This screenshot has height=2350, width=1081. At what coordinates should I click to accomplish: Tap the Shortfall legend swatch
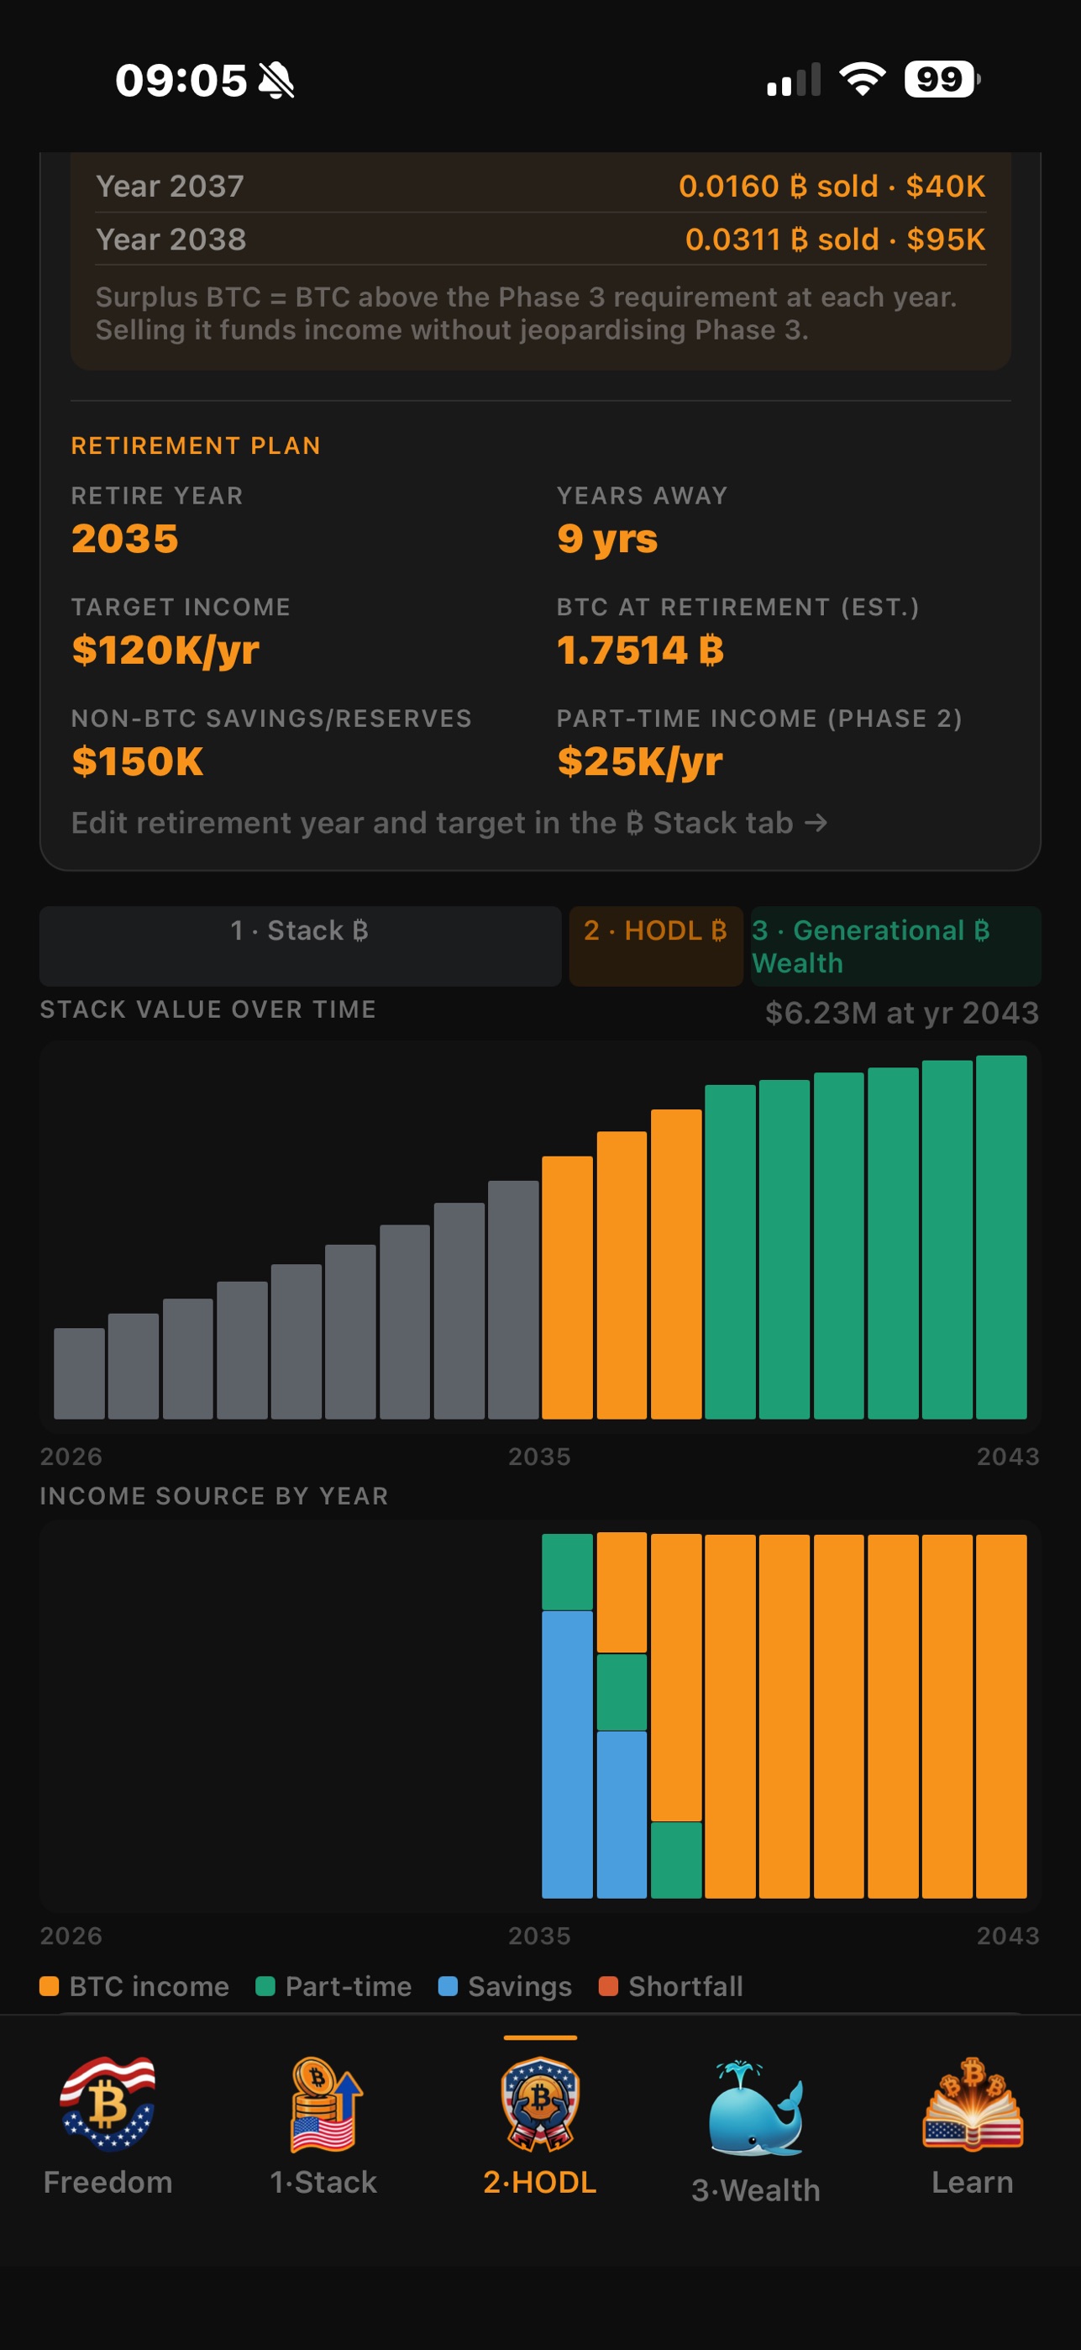pyautogui.click(x=608, y=1986)
